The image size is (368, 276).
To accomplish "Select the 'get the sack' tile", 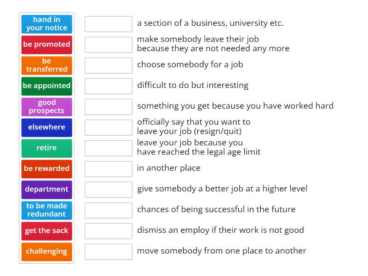I will point(46,230).
